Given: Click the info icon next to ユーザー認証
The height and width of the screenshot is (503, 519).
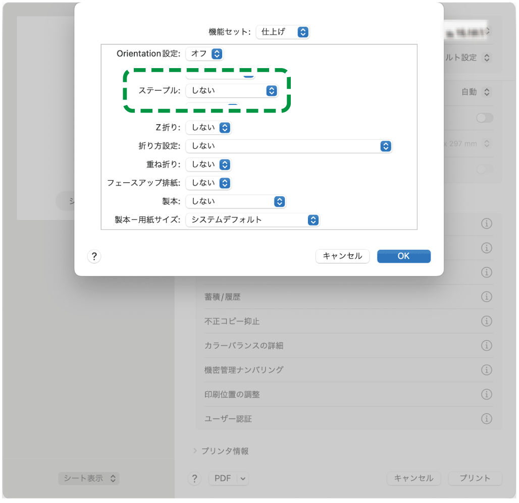Looking at the screenshot, I should (x=486, y=418).
